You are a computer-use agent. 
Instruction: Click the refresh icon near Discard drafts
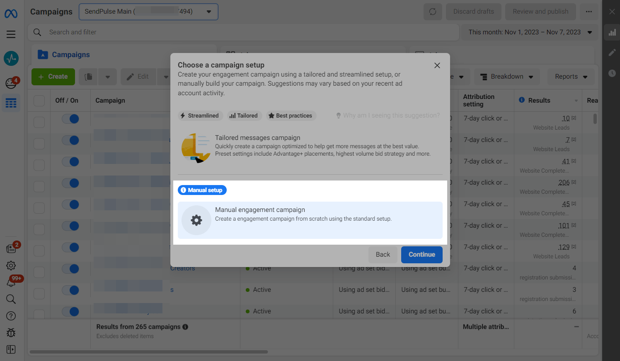pyautogui.click(x=433, y=12)
